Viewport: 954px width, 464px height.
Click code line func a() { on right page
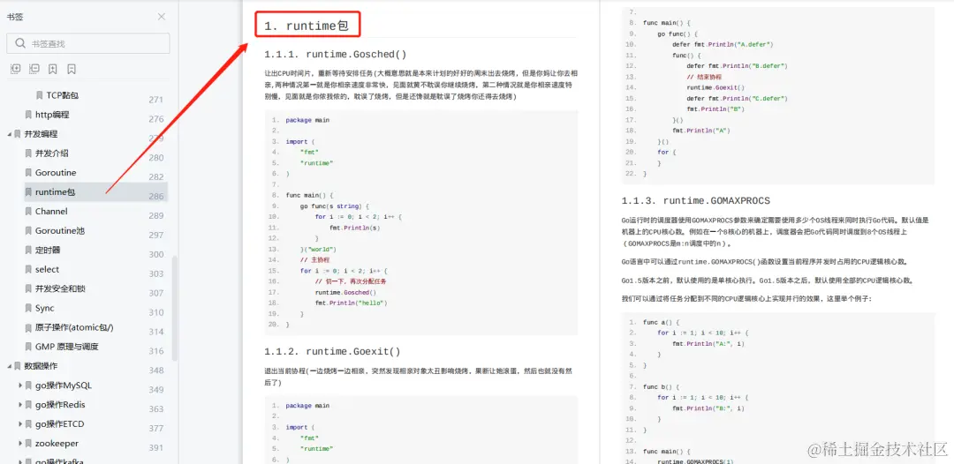tap(661, 322)
